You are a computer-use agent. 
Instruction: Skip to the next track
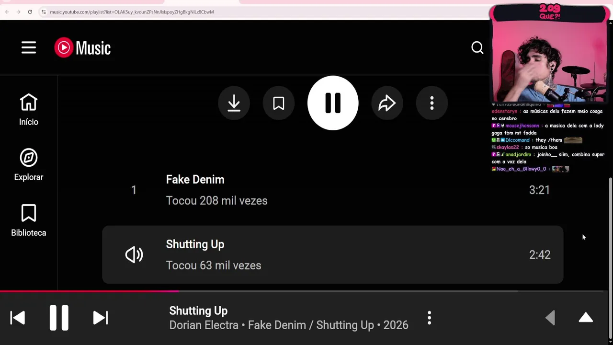100,318
